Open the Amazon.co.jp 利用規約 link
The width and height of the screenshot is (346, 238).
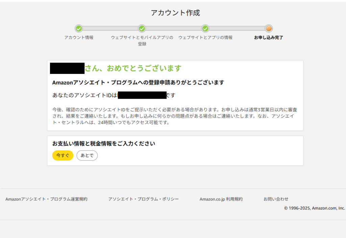click(221, 199)
